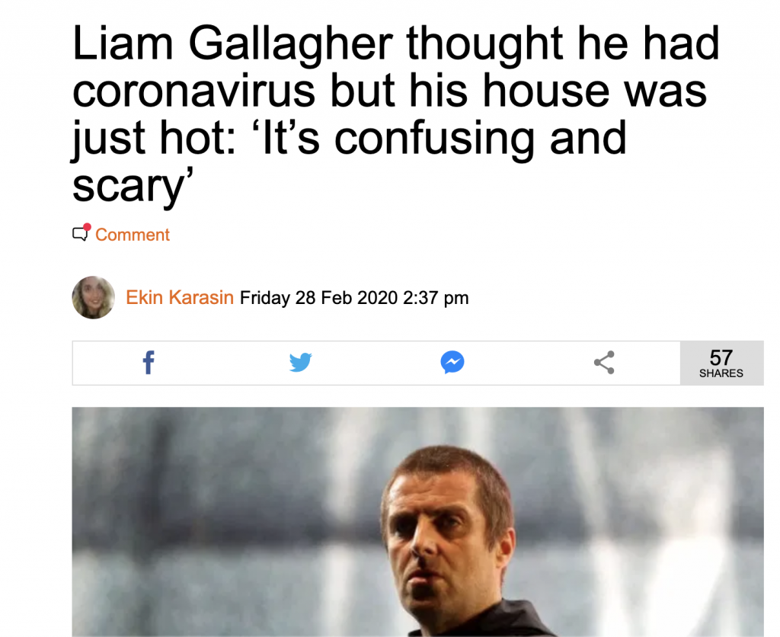
Task: Visit the Ekin Karasin author page
Action: pos(180,297)
